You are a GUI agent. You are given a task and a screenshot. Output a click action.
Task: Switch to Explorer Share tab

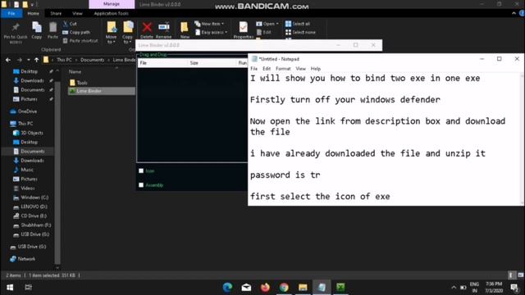pyautogui.click(x=56, y=13)
